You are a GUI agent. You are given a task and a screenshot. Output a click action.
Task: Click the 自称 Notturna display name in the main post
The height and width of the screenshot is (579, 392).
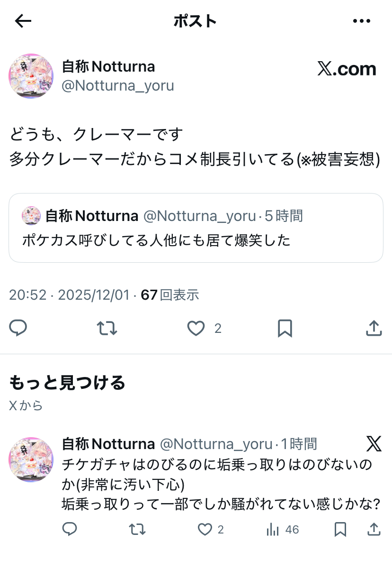click(108, 66)
